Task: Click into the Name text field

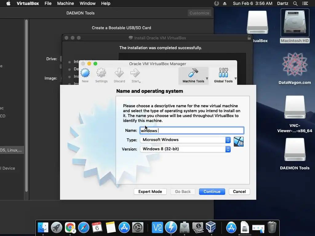Action: pyautogui.click(x=192, y=131)
